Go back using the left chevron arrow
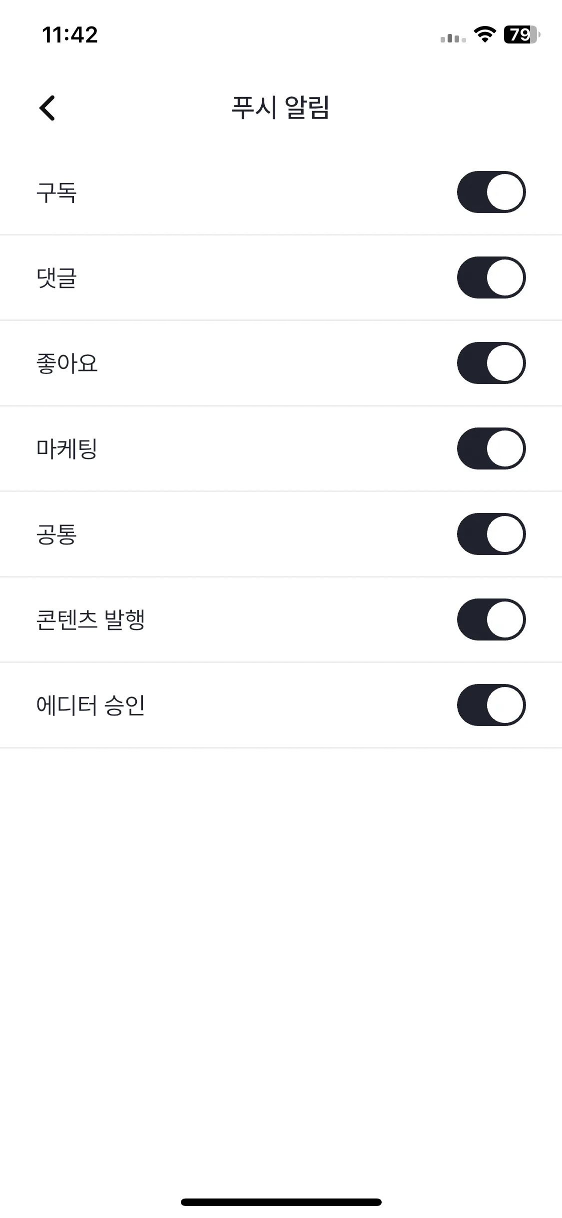Screen dimensions: 562x1218 (x=47, y=108)
